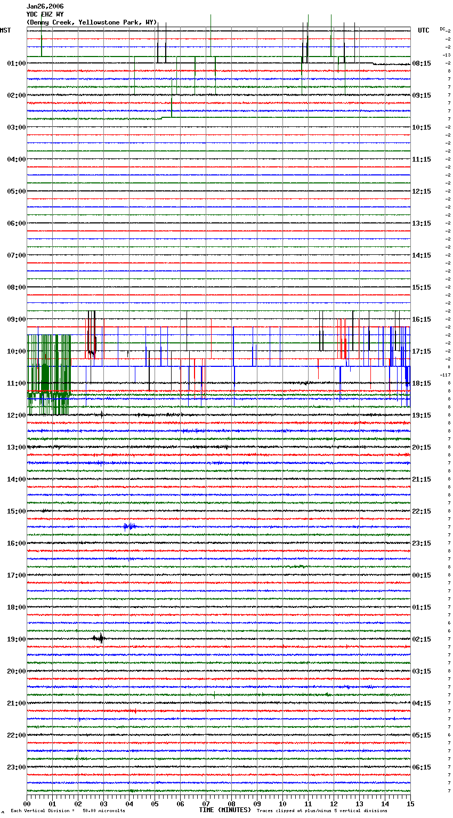Click the 06:15 UTC time label
453x818 pixels.
pyautogui.click(x=422, y=767)
